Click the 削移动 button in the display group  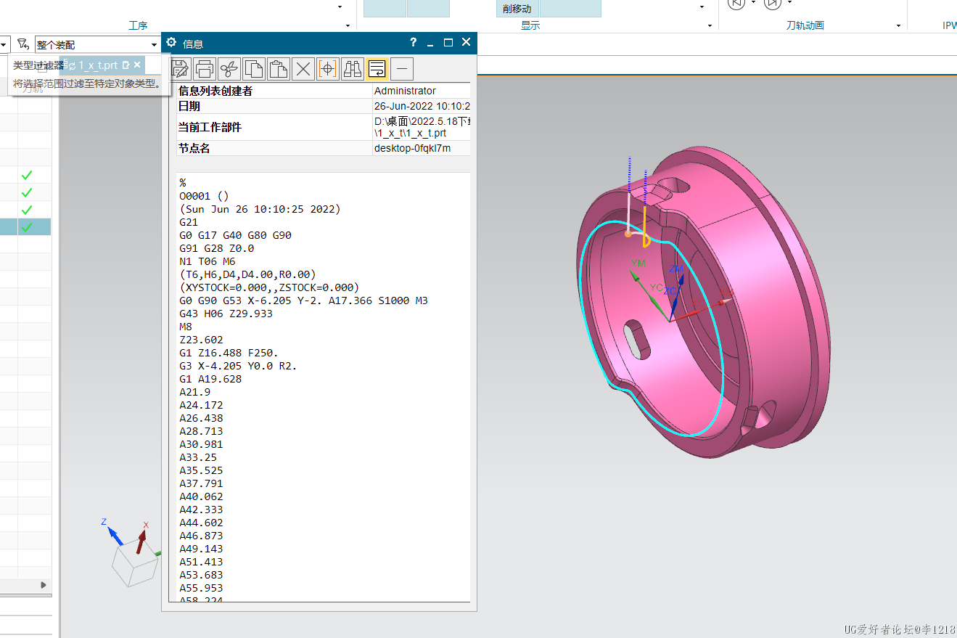[x=517, y=9]
